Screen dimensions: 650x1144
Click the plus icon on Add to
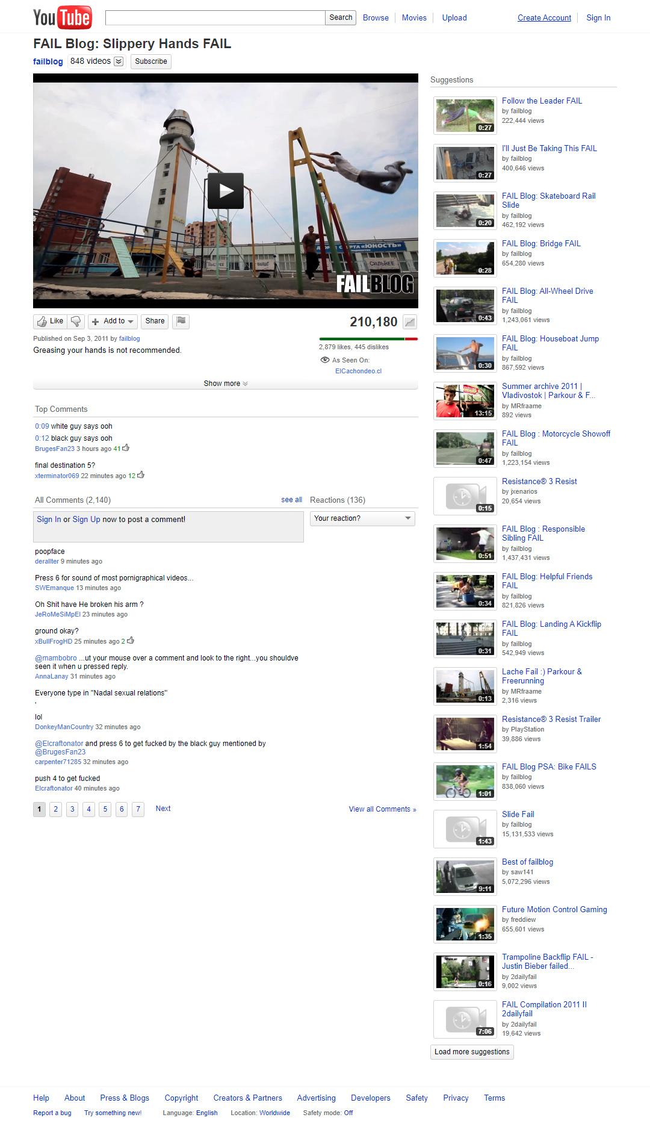pos(95,322)
